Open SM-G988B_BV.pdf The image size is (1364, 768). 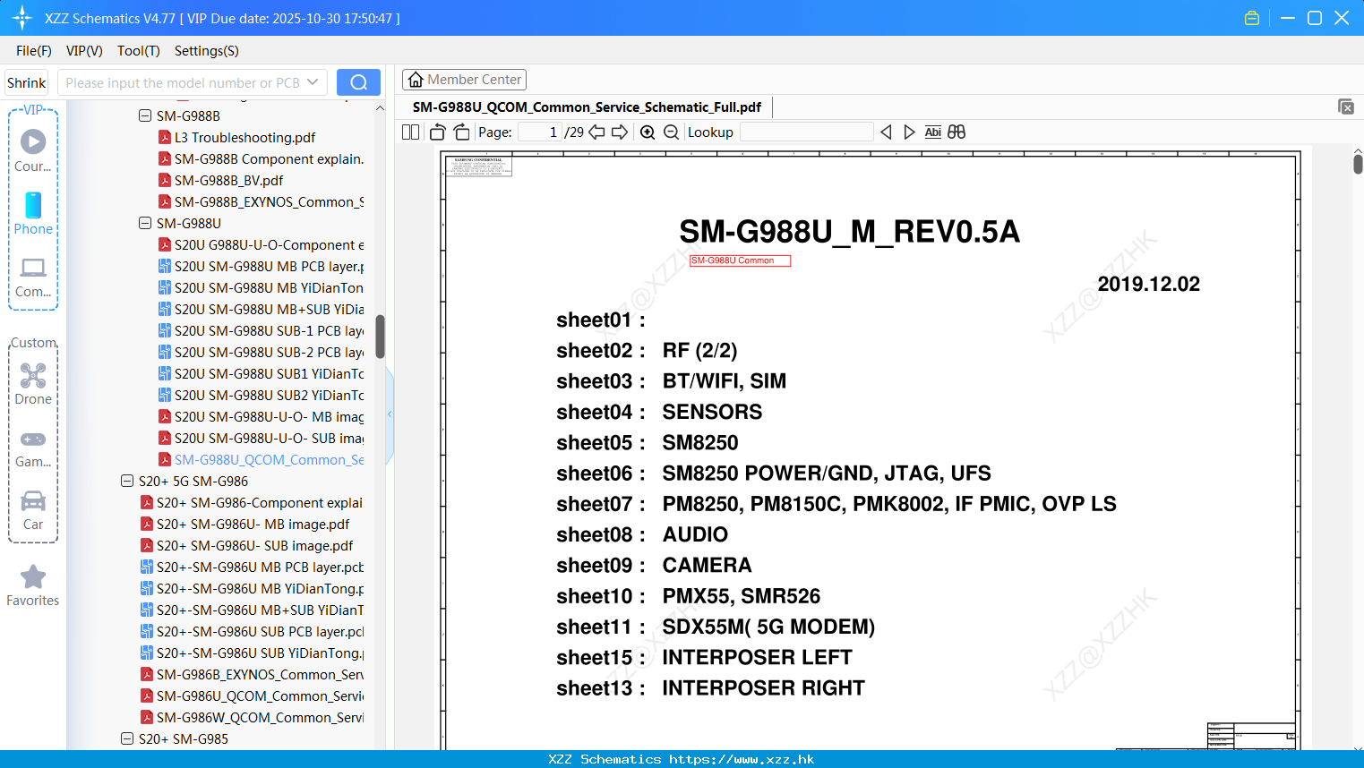[220, 180]
